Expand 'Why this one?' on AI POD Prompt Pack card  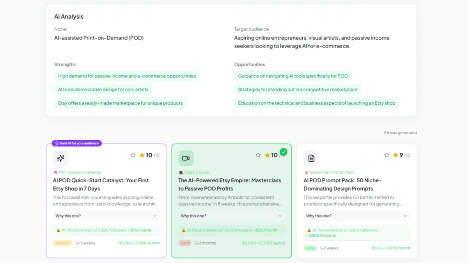pyautogui.click(x=357, y=216)
